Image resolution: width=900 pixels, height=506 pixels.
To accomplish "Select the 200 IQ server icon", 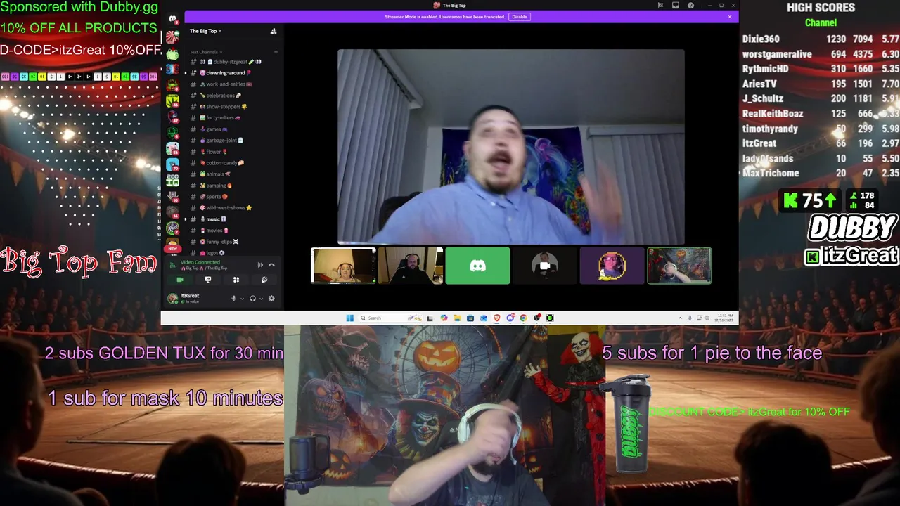I will click(x=172, y=181).
